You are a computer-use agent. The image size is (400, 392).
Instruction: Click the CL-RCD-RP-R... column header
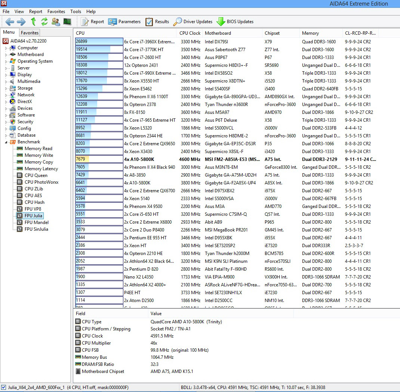pyautogui.click(x=360, y=33)
